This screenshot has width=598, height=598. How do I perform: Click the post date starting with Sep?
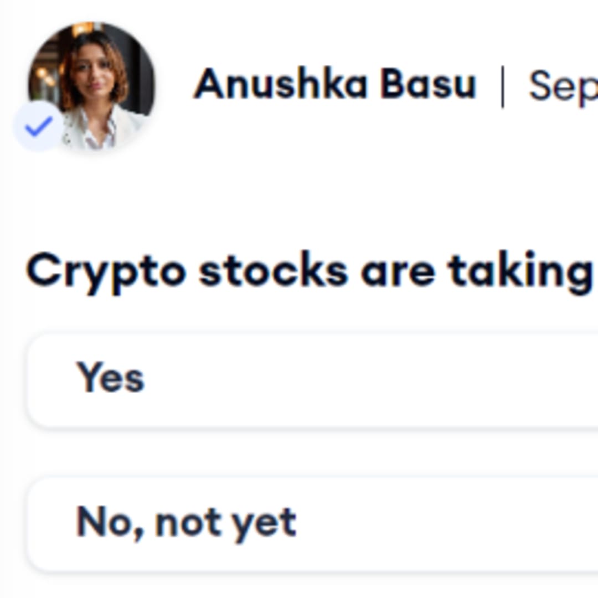pos(563,86)
